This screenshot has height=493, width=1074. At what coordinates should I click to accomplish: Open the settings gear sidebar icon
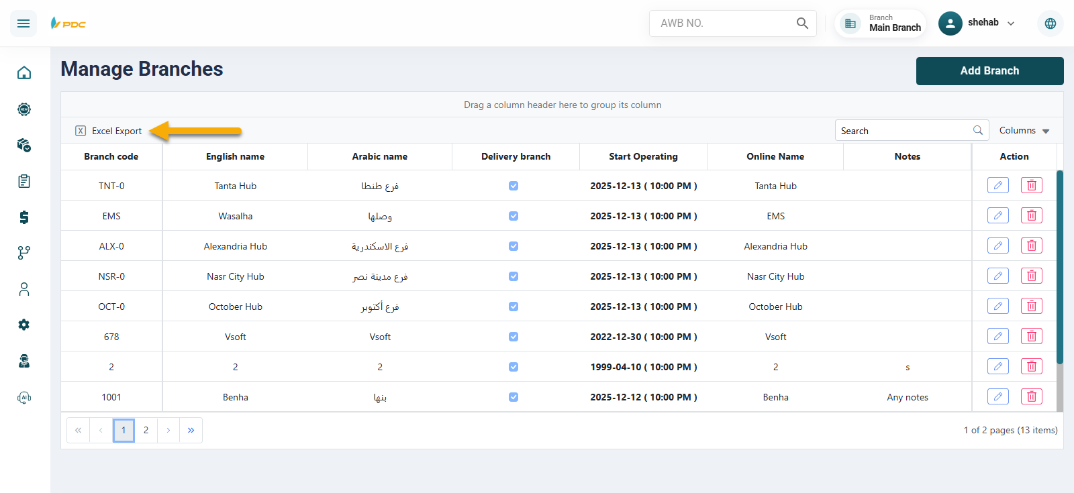pyautogui.click(x=24, y=325)
